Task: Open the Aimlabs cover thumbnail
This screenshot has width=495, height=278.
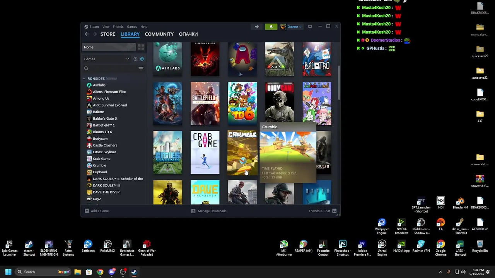Action: click(x=167, y=59)
